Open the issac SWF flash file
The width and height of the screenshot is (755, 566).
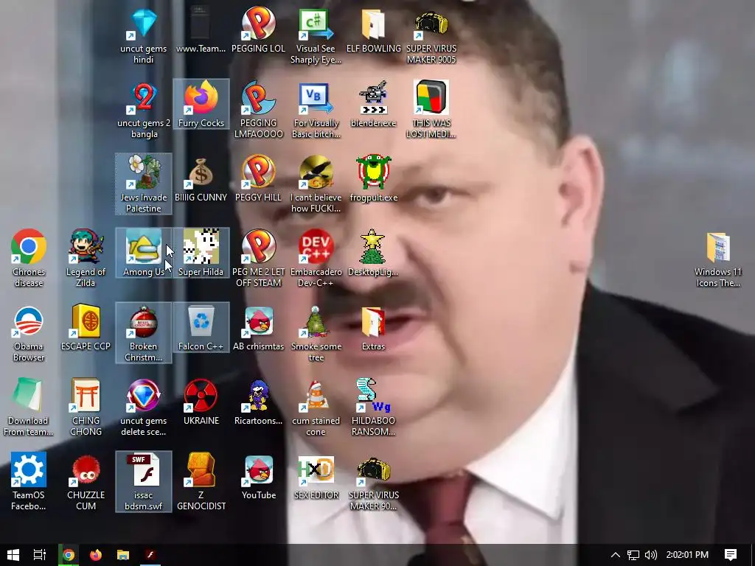(x=144, y=482)
